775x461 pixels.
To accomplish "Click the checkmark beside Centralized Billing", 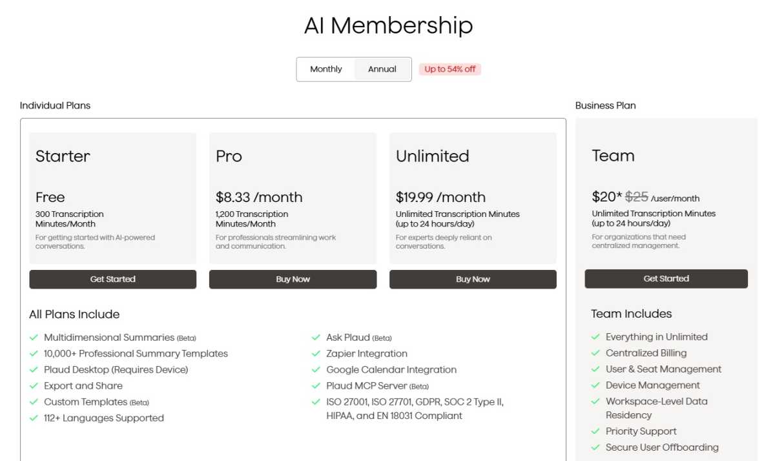I will click(595, 353).
